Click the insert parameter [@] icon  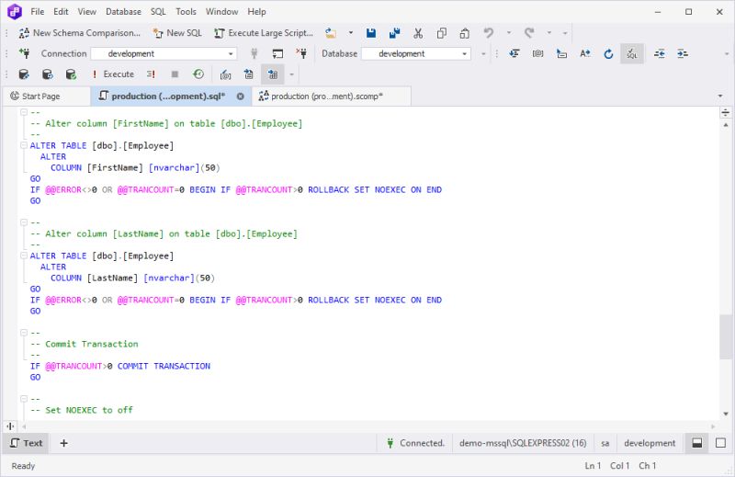tap(538, 53)
